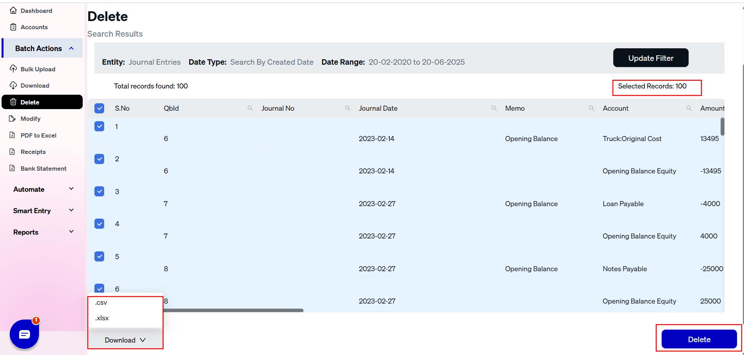Screen dimensions: 744x355
Task: Open the Bank Statement menu item
Action: click(x=43, y=168)
